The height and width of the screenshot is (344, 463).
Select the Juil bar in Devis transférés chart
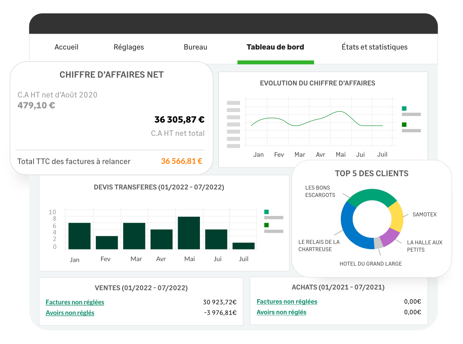click(x=244, y=246)
